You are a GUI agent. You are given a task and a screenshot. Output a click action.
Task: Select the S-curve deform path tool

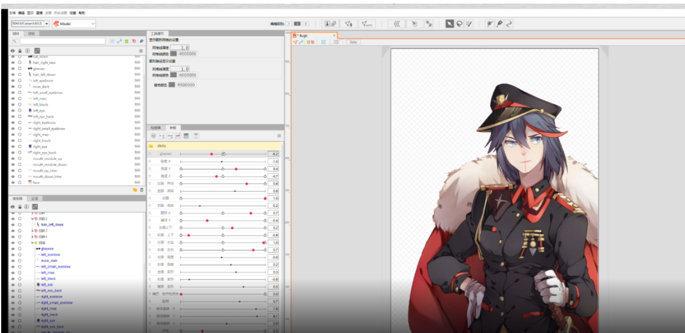[x=510, y=24]
